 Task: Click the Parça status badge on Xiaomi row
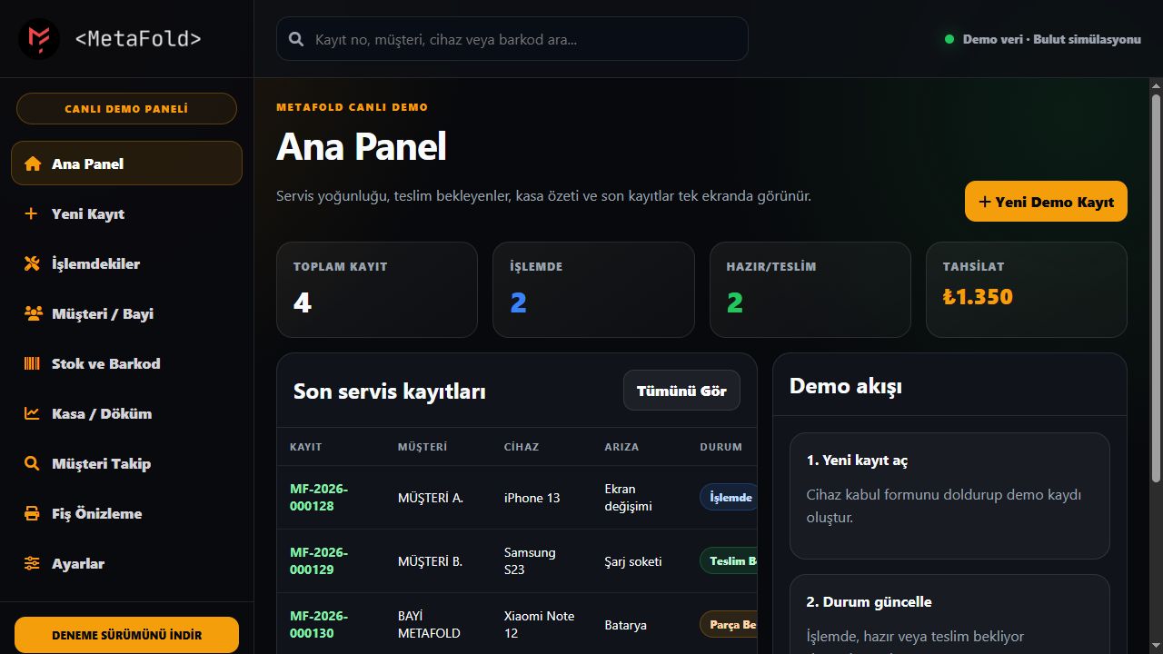click(729, 624)
